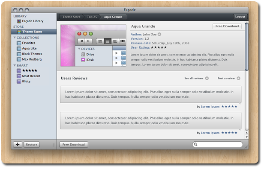Image resolution: width=264 pixels, height=169 pixels.
Task: Click the Aqua Grande title text
Action: click(143, 26)
